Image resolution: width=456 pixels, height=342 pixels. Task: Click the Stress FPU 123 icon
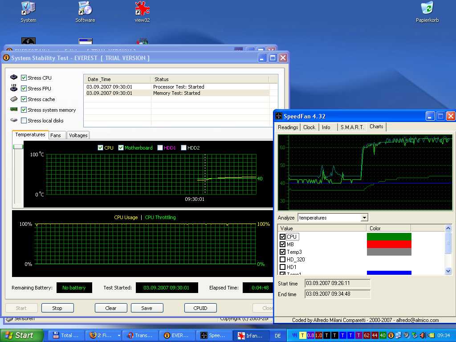(14, 88)
